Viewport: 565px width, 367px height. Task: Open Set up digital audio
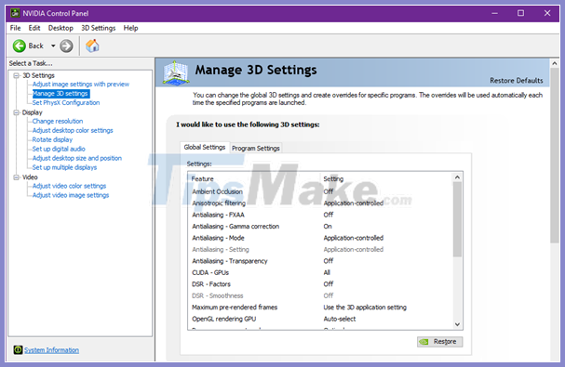pos(59,149)
